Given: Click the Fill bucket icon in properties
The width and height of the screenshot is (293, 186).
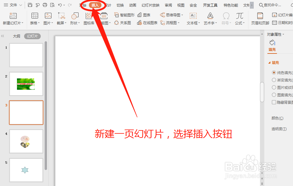Looking at the screenshot, I should point(272,43).
